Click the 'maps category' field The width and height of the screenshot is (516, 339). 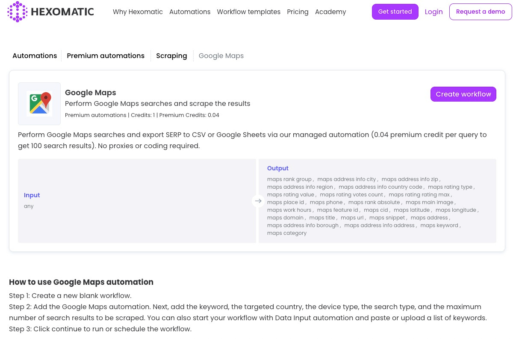tap(287, 233)
